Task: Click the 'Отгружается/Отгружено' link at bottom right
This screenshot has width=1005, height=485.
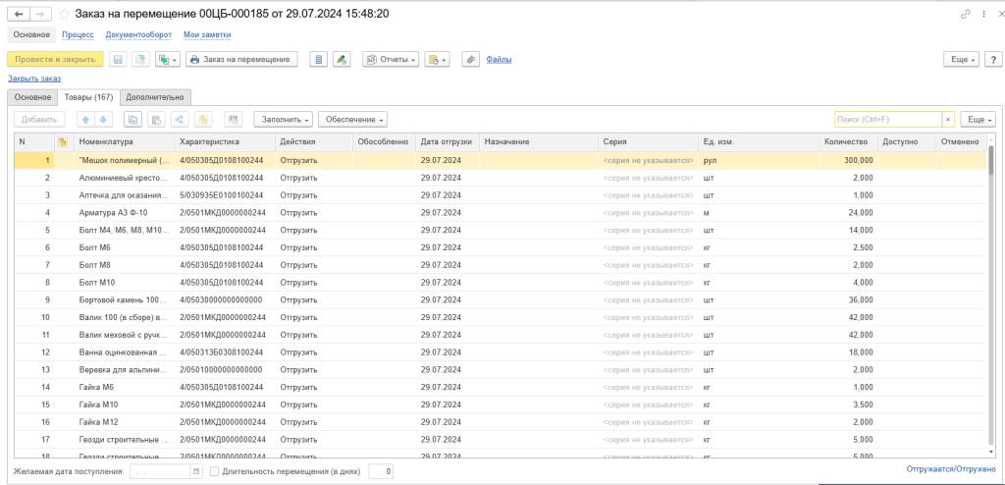Action: [951, 471]
